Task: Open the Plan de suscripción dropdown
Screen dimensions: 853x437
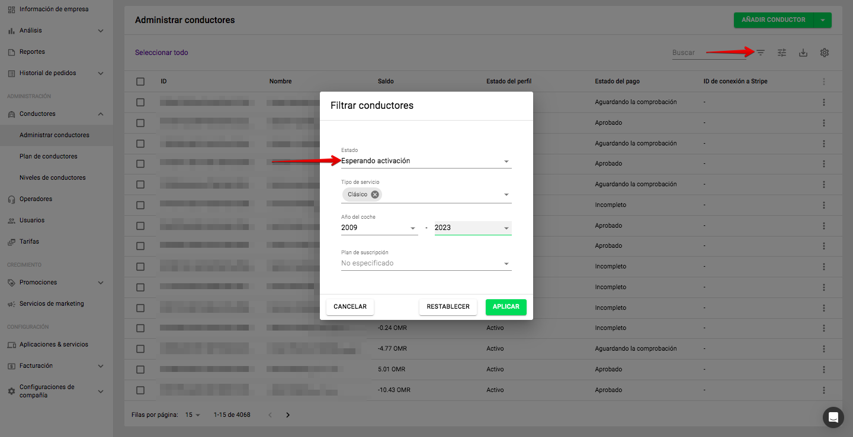Action: [426, 263]
